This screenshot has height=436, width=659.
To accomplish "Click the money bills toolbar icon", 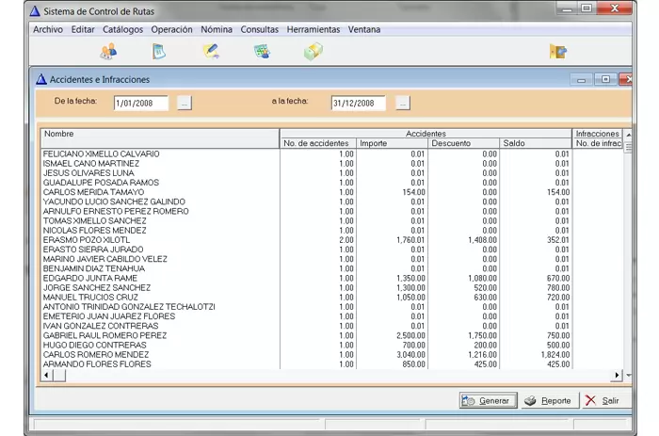I will coord(313,52).
